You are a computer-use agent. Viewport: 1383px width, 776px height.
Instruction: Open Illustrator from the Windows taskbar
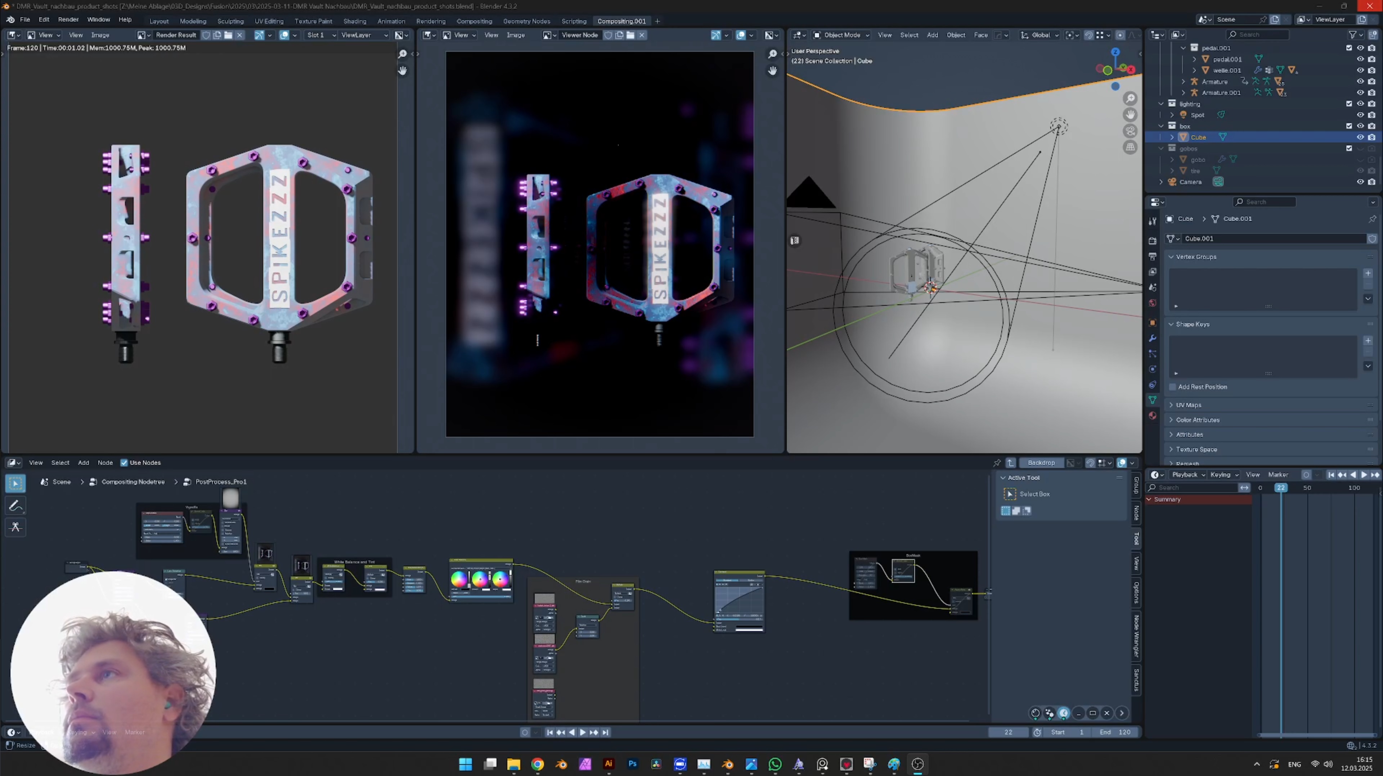[x=609, y=764]
